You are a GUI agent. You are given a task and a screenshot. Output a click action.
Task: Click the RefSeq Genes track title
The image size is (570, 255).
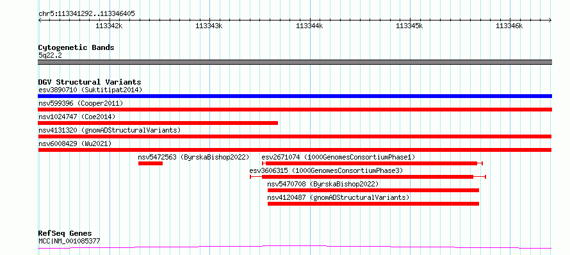pyautogui.click(x=65, y=234)
